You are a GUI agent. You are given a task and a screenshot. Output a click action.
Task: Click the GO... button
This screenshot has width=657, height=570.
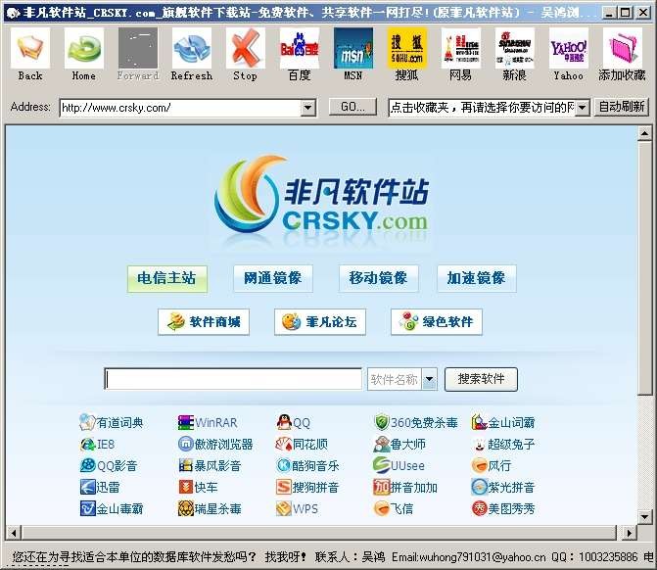coord(352,107)
